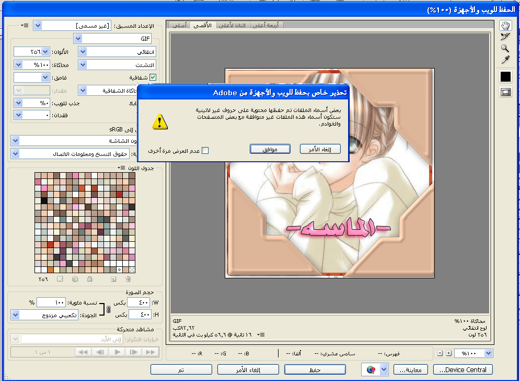Click the Device Central button
The width and height of the screenshot is (520, 381).
(x=463, y=369)
